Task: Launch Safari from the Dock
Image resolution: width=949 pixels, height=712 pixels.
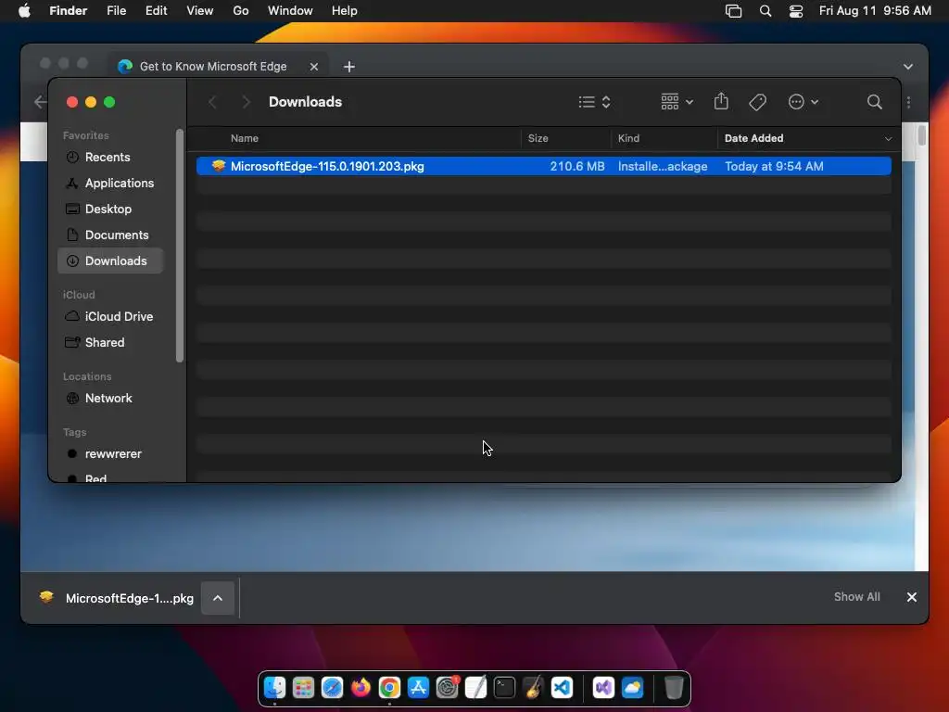Action: click(333, 688)
